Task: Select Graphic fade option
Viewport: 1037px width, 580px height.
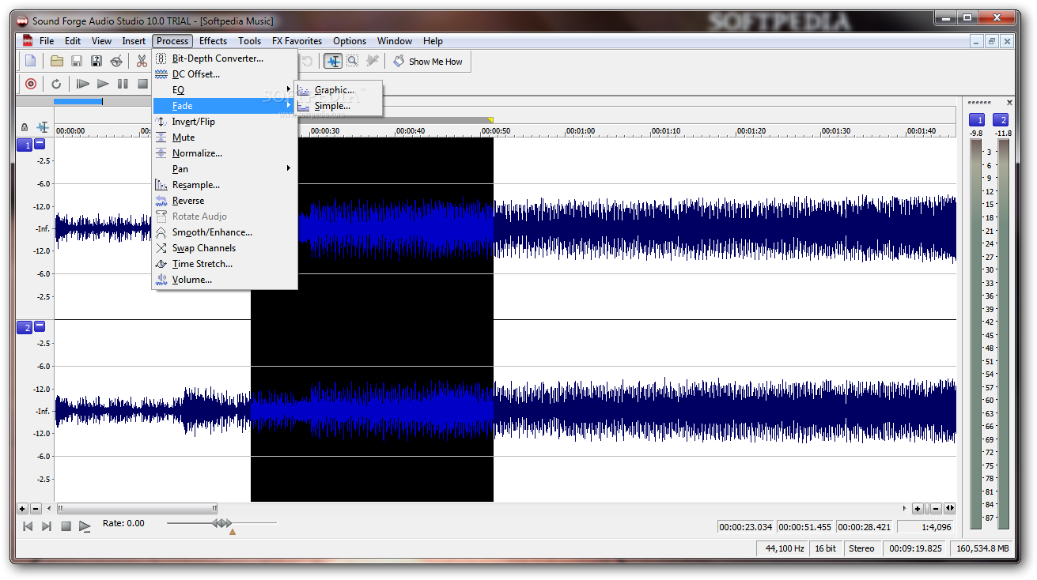Action: (339, 90)
